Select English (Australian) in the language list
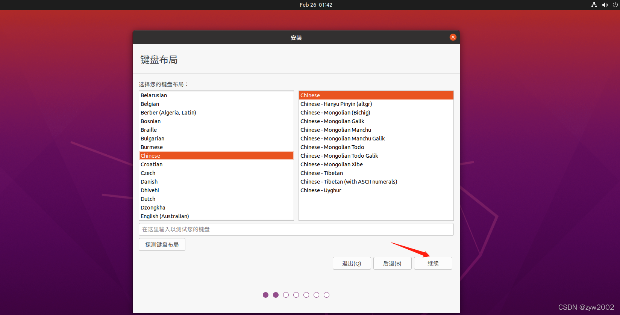Image resolution: width=620 pixels, height=315 pixels. (x=216, y=216)
